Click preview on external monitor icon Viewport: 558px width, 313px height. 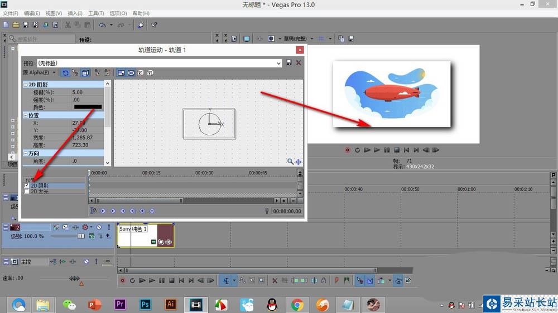(x=247, y=39)
